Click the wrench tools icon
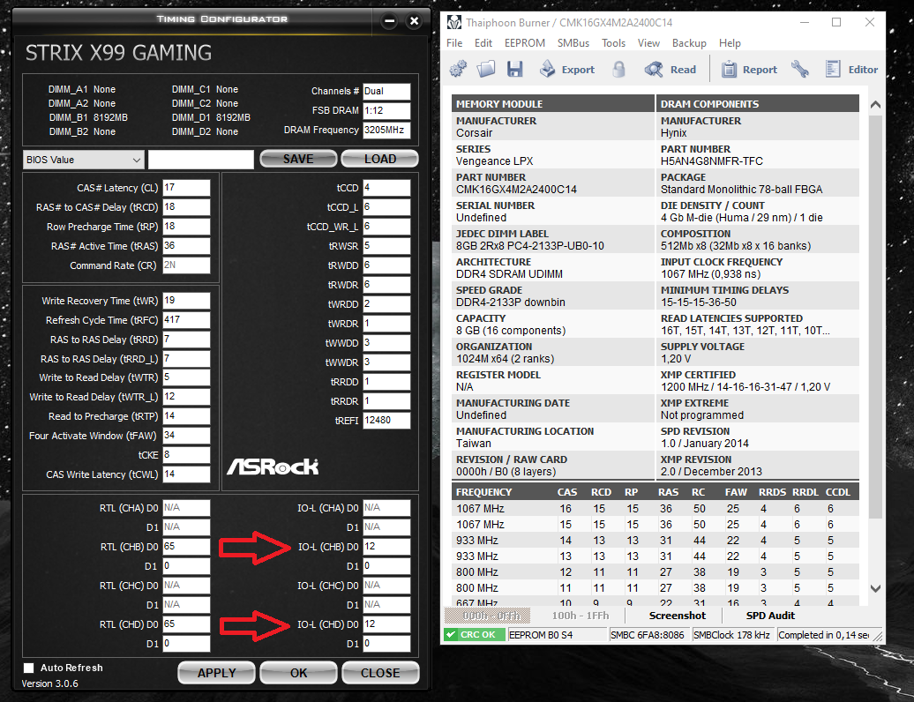 [x=800, y=70]
